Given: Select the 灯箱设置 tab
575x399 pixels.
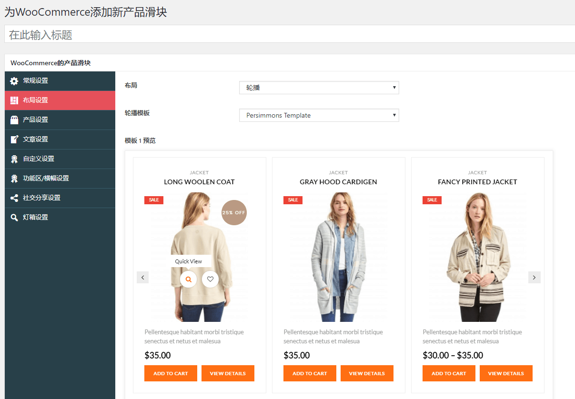Looking at the screenshot, I should point(60,218).
